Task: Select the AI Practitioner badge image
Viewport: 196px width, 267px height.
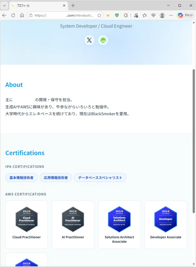Action: click(x=73, y=219)
